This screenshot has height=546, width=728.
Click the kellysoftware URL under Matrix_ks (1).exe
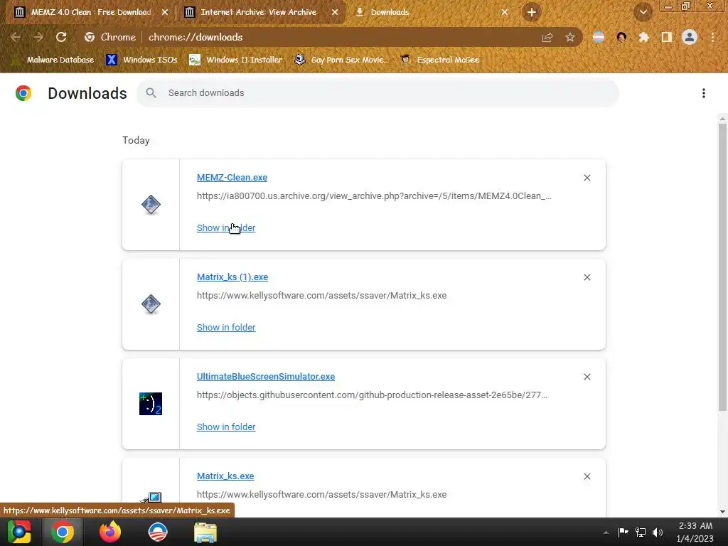click(x=322, y=295)
